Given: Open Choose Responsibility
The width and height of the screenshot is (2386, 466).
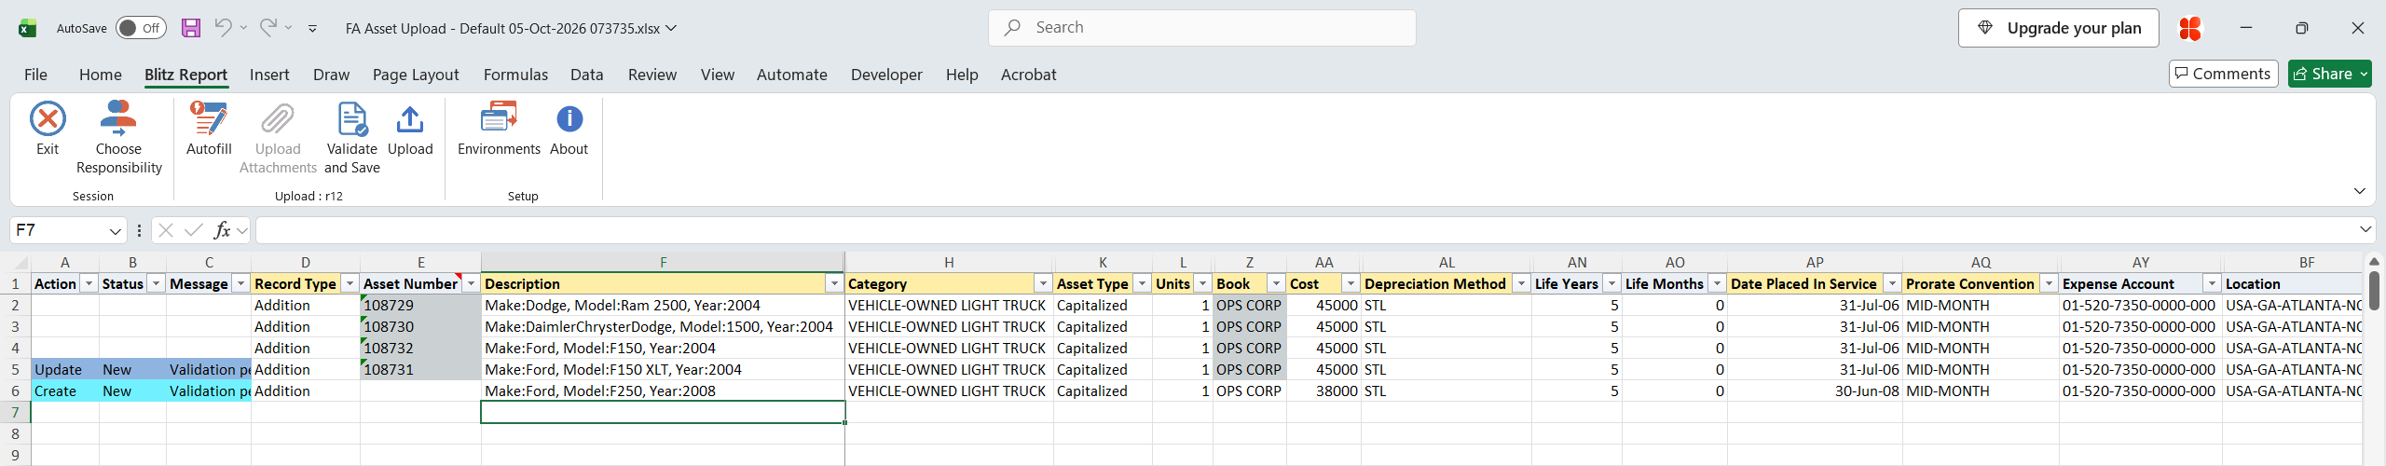Looking at the screenshot, I should tap(118, 138).
